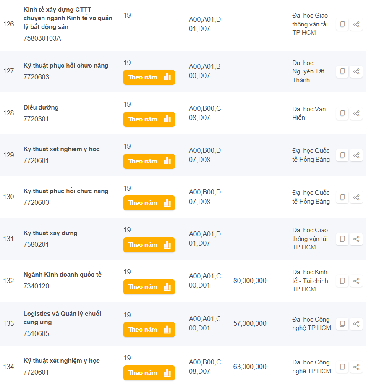The height and width of the screenshot is (388, 366).
Task: Open Ngành Kinh doanh quốc tế major
Action: (63, 275)
